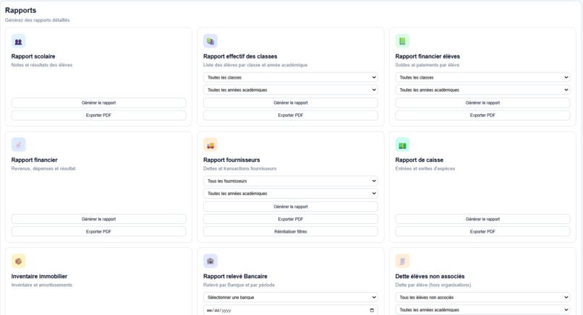Click the Dette élèves non associés receipt icon
The width and height of the screenshot is (583, 315).
tap(402, 261)
